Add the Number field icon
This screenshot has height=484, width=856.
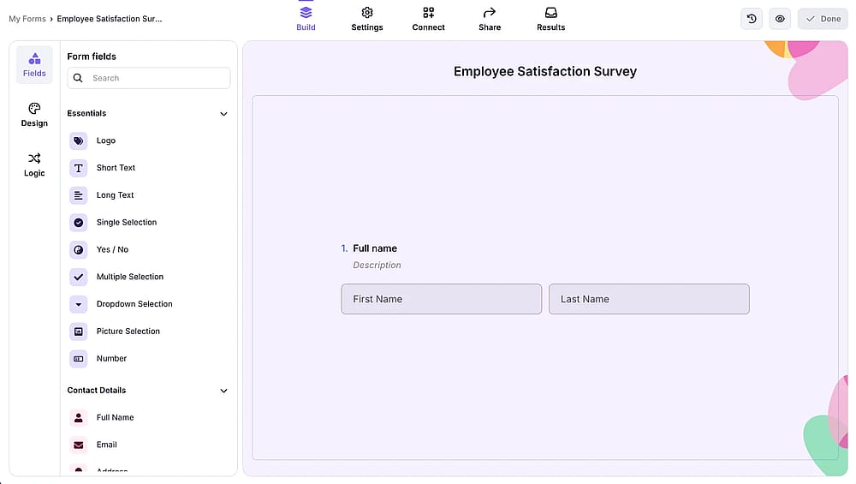(x=79, y=359)
